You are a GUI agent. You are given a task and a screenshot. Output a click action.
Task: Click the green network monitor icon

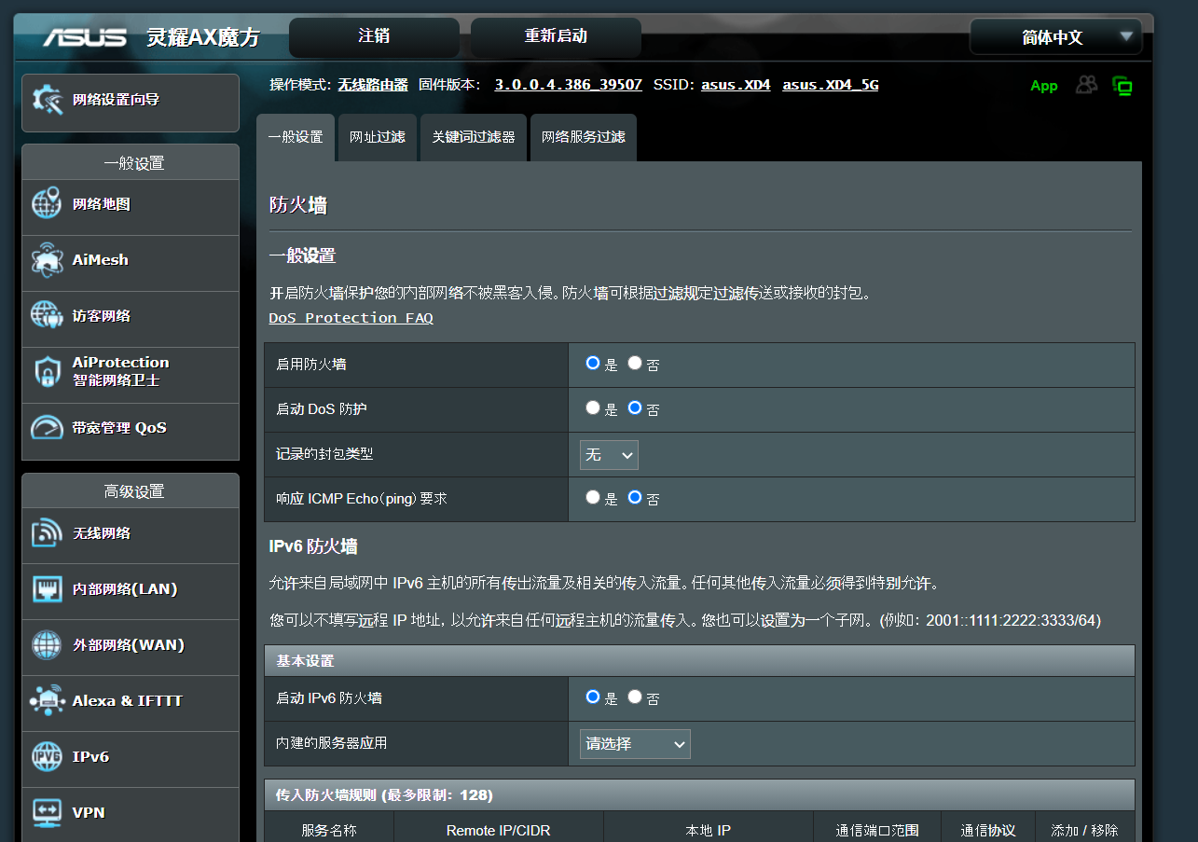pos(1122,86)
